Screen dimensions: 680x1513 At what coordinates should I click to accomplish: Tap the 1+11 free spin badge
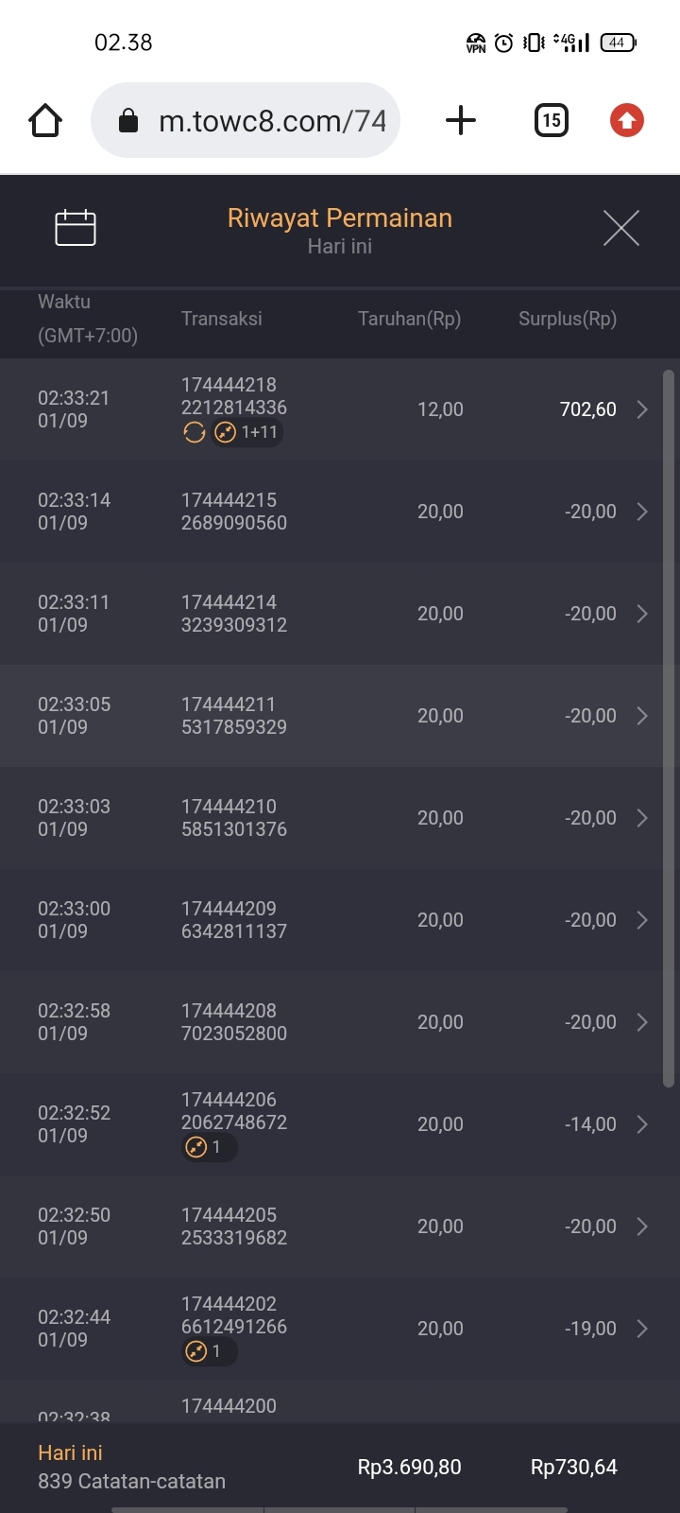(x=247, y=433)
